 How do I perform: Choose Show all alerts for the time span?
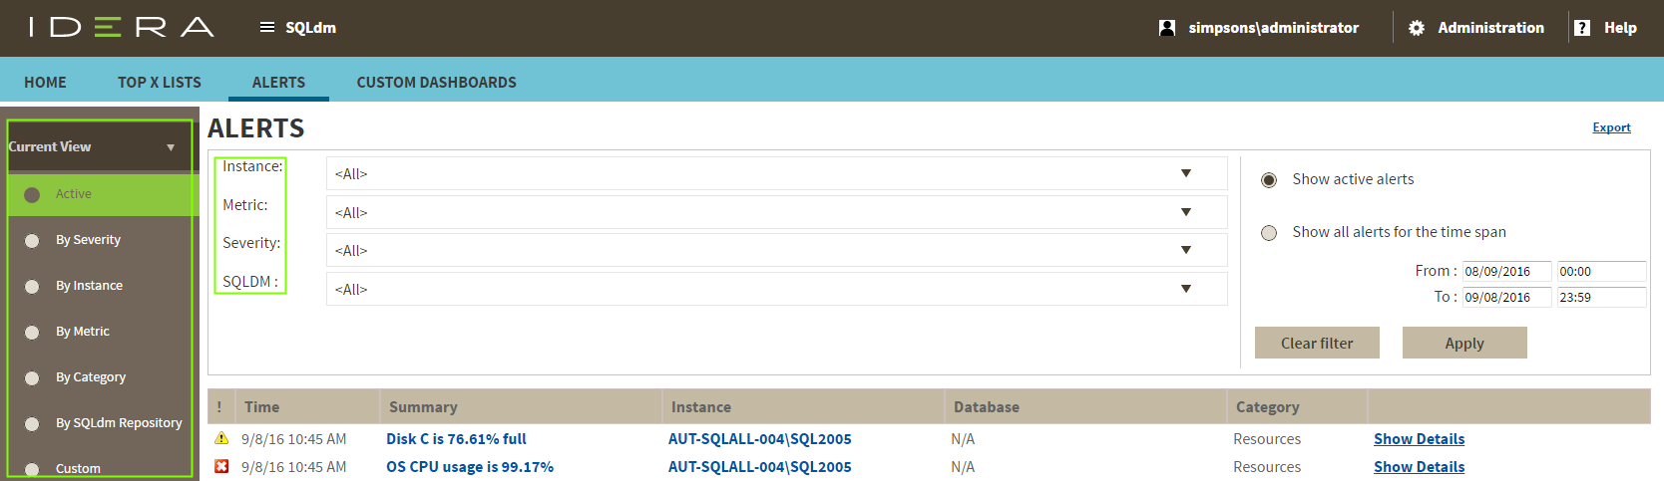1269,233
